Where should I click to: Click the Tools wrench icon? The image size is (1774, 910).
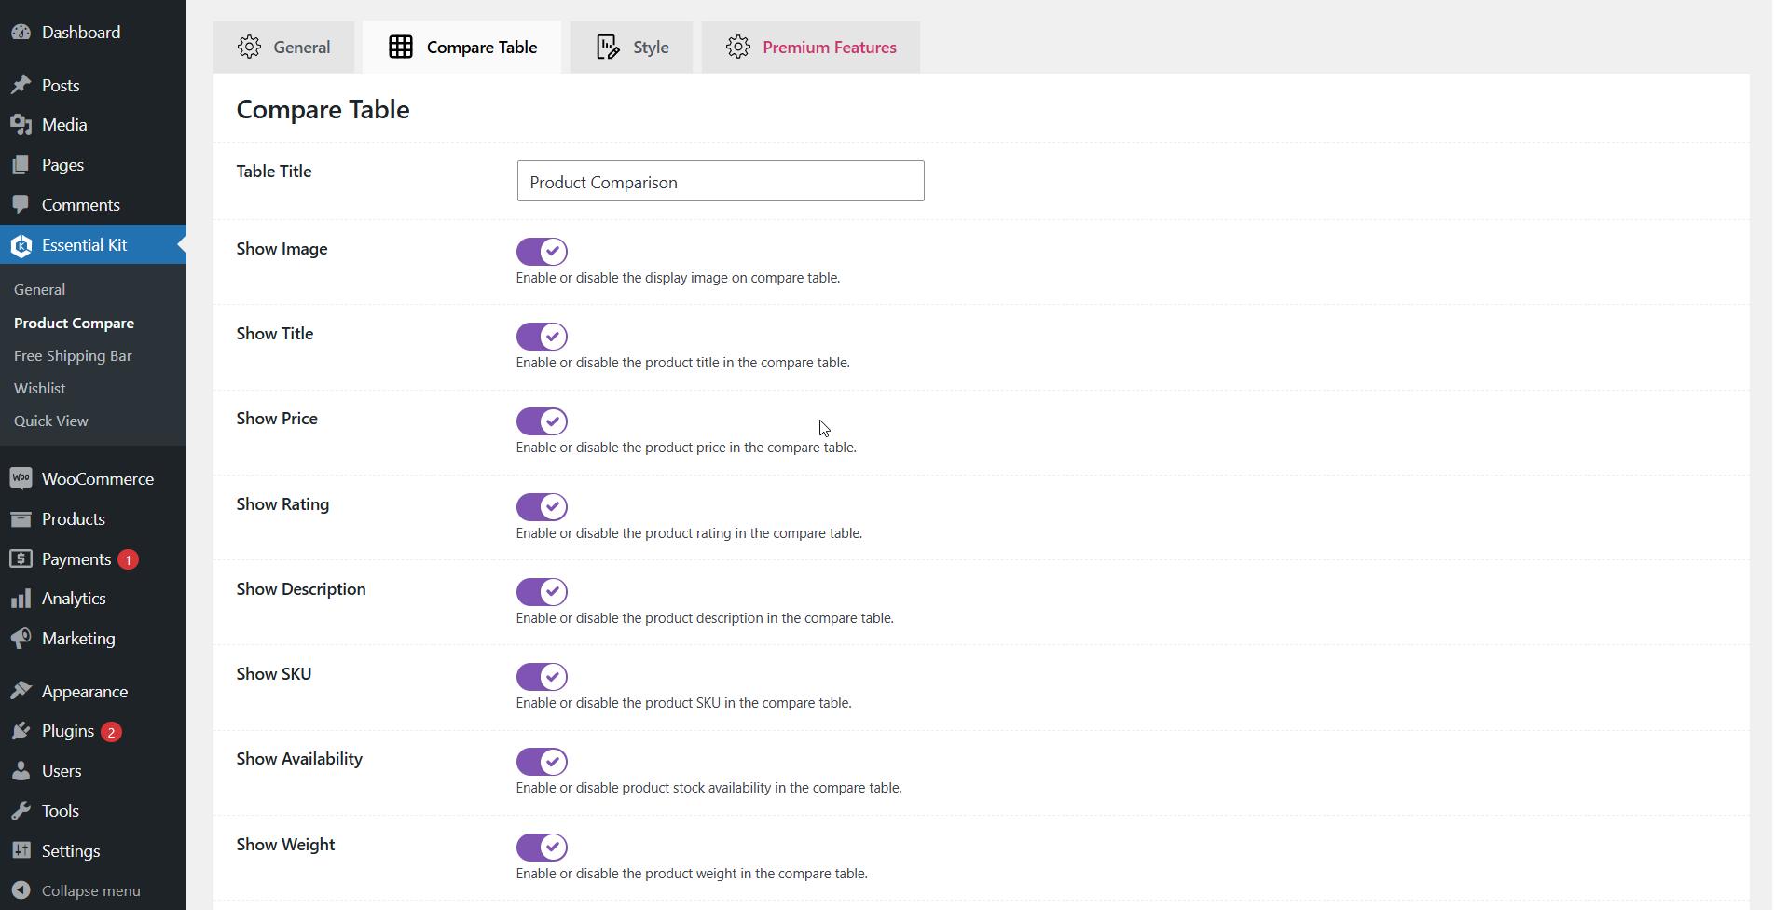(21, 811)
